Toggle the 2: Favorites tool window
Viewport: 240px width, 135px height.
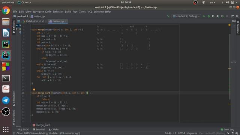[14, 117]
